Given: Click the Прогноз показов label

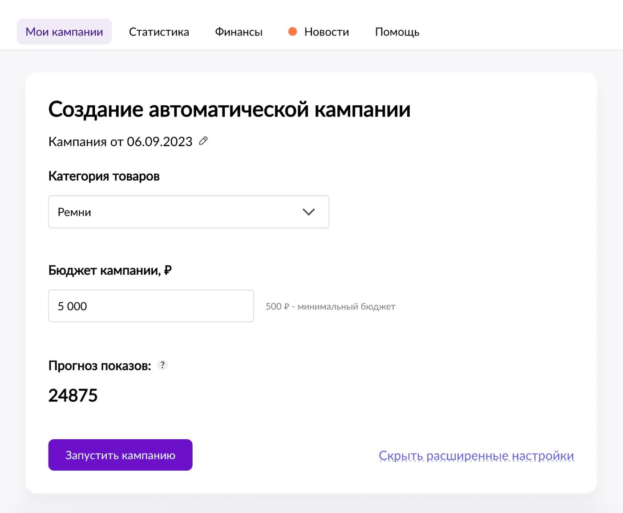Looking at the screenshot, I should 100,366.
